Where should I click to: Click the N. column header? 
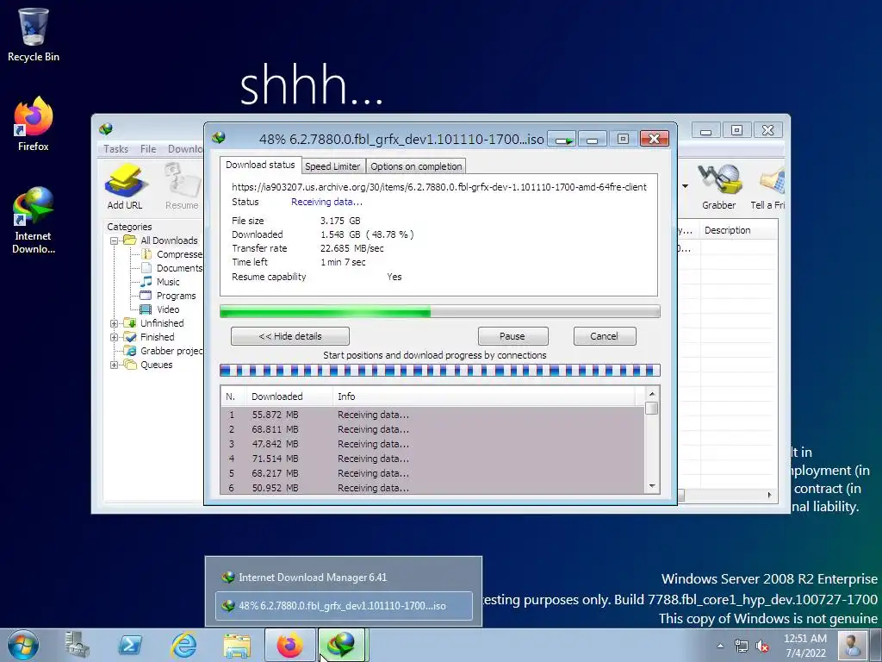(x=234, y=397)
